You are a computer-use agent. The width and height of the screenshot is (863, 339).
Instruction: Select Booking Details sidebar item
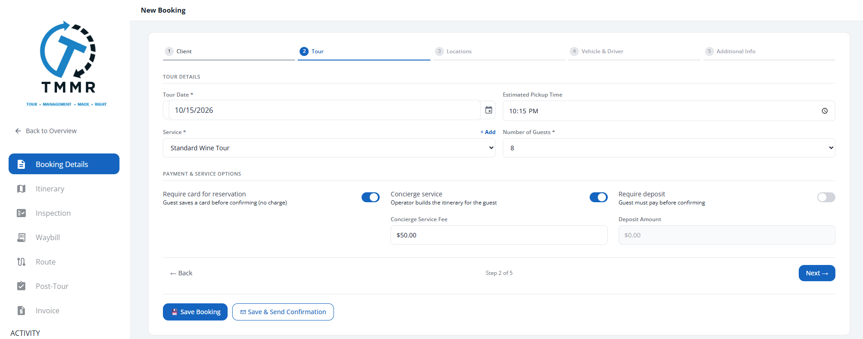[x=64, y=164]
